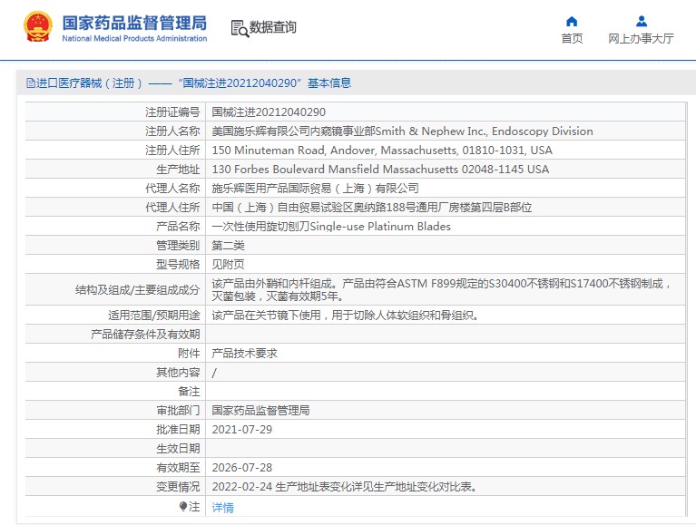Select the 审批部门 label

click(178, 411)
